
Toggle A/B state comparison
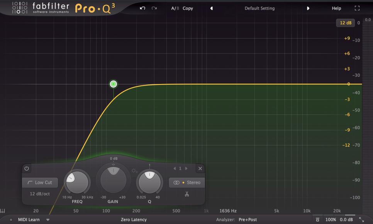click(x=175, y=8)
